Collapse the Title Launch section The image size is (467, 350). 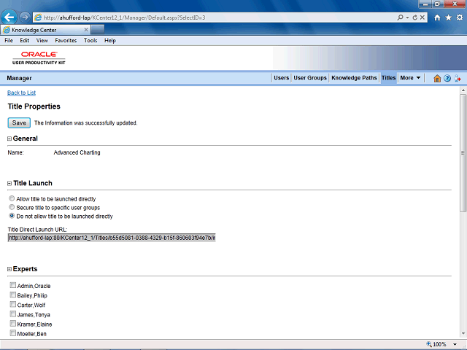[9, 183]
